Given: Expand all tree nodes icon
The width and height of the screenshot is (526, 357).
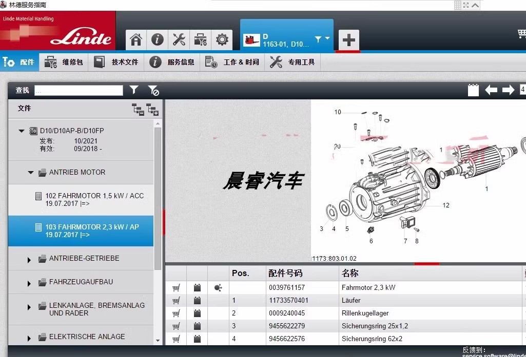Looking at the screenshot, I should tap(152, 110).
